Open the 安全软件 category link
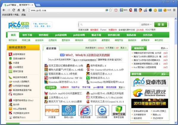 click(x=39, y=40)
